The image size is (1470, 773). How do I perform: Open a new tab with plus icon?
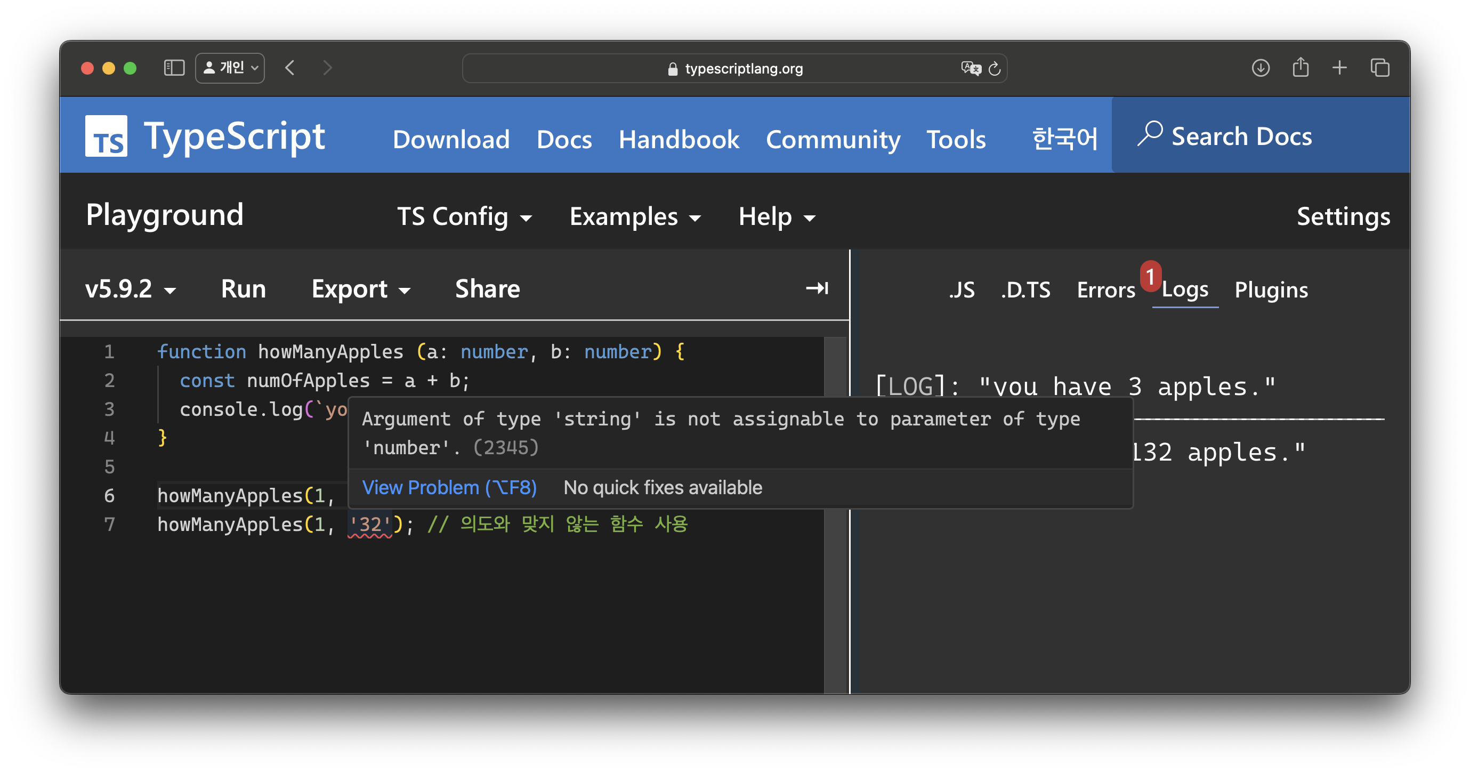coord(1339,68)
